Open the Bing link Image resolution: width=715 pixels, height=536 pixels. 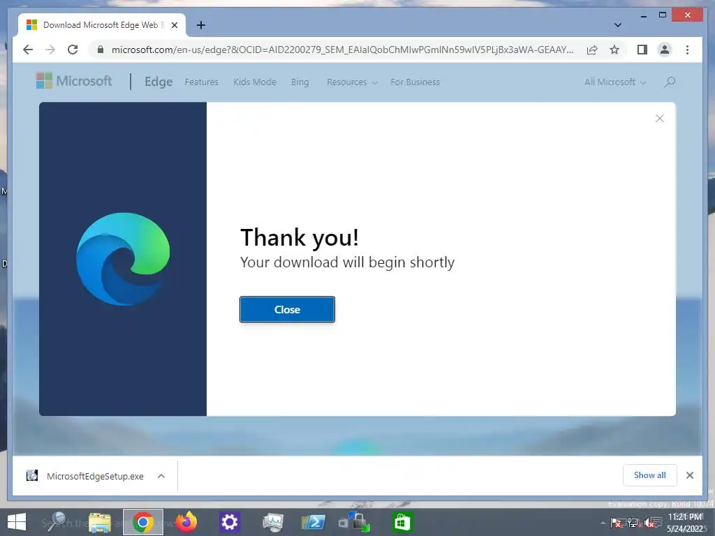(x=300, y=82)
